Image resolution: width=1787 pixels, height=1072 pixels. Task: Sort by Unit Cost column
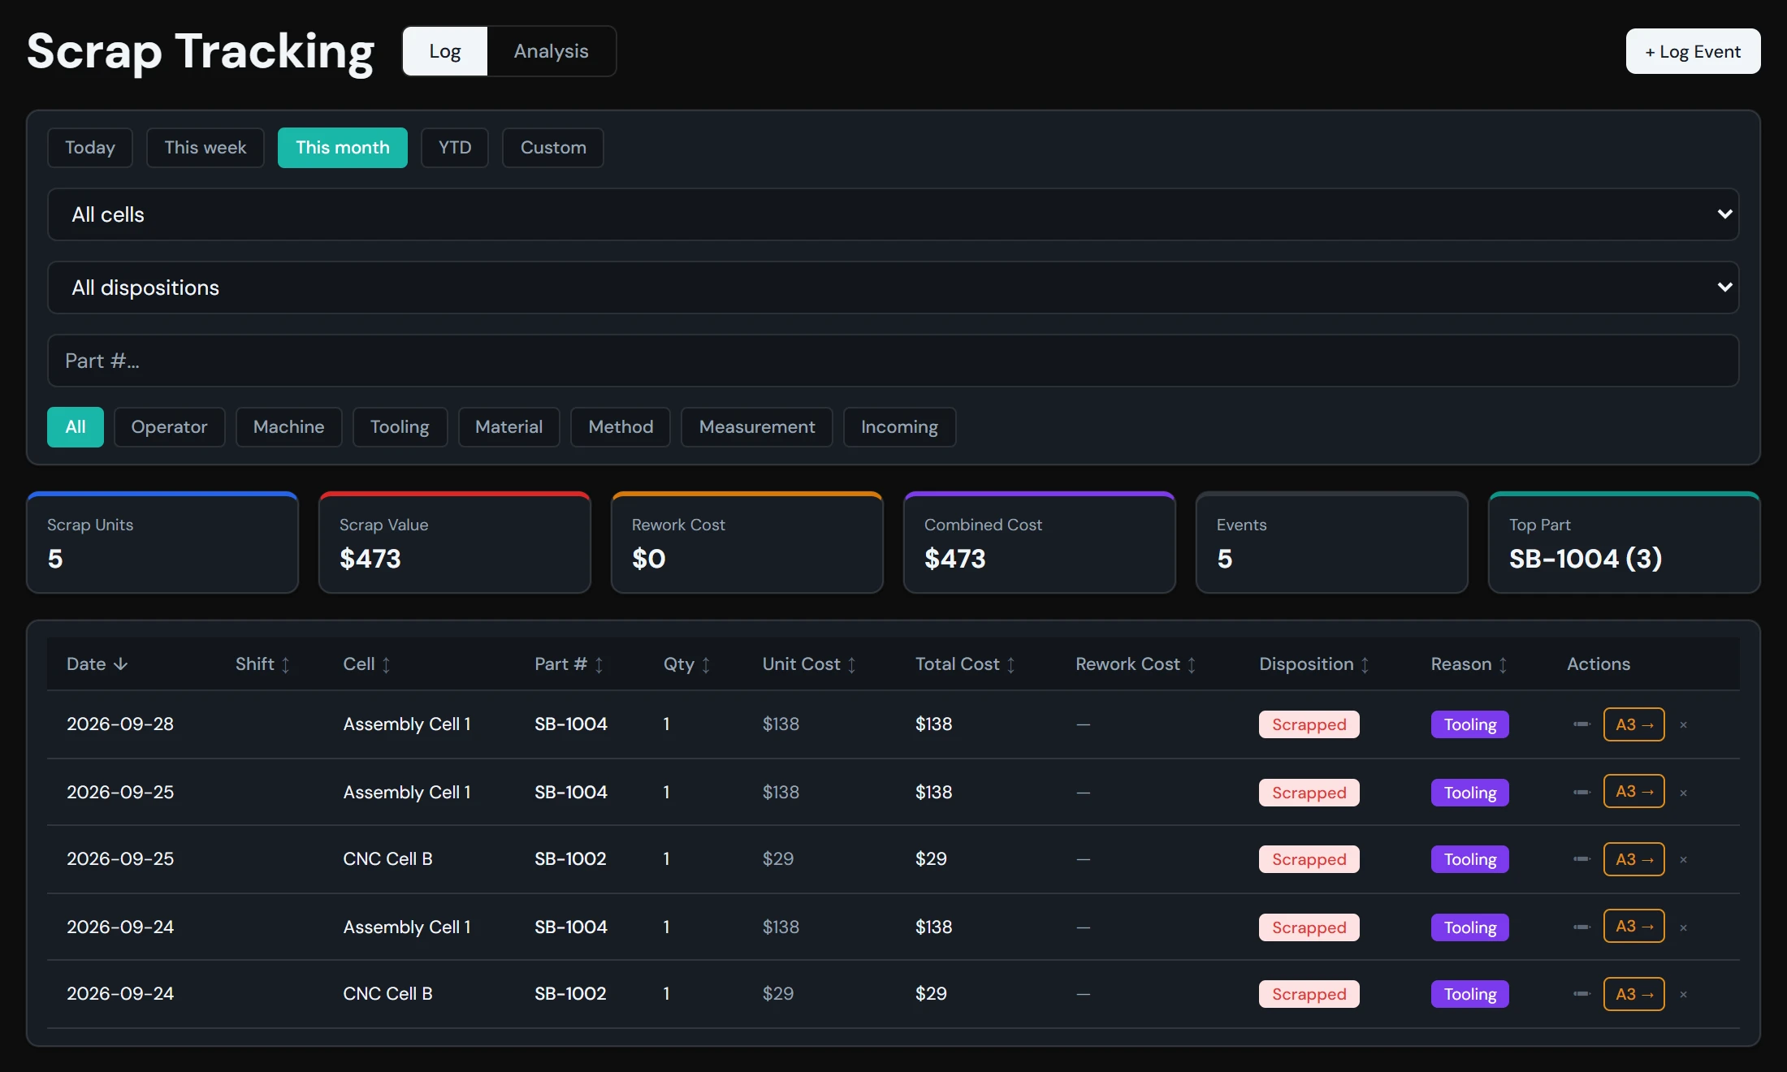[x=809, y=664]
